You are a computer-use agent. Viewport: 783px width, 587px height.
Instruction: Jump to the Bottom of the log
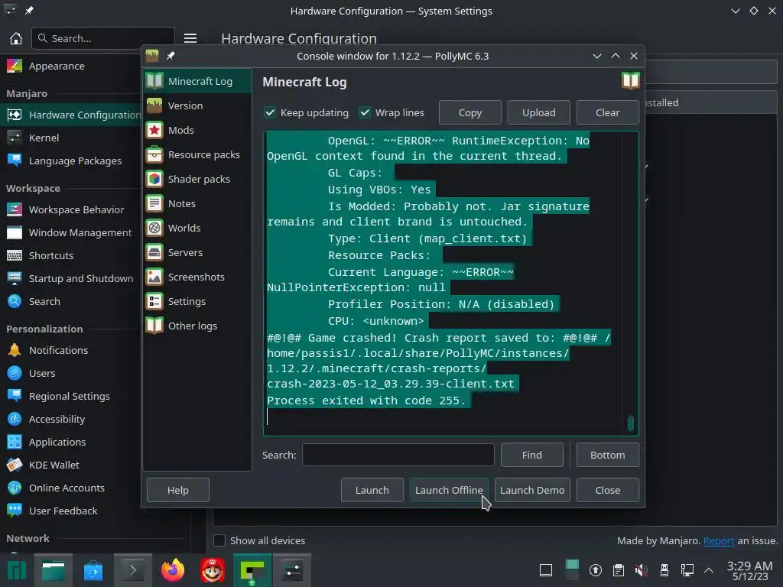click(607, 455)
